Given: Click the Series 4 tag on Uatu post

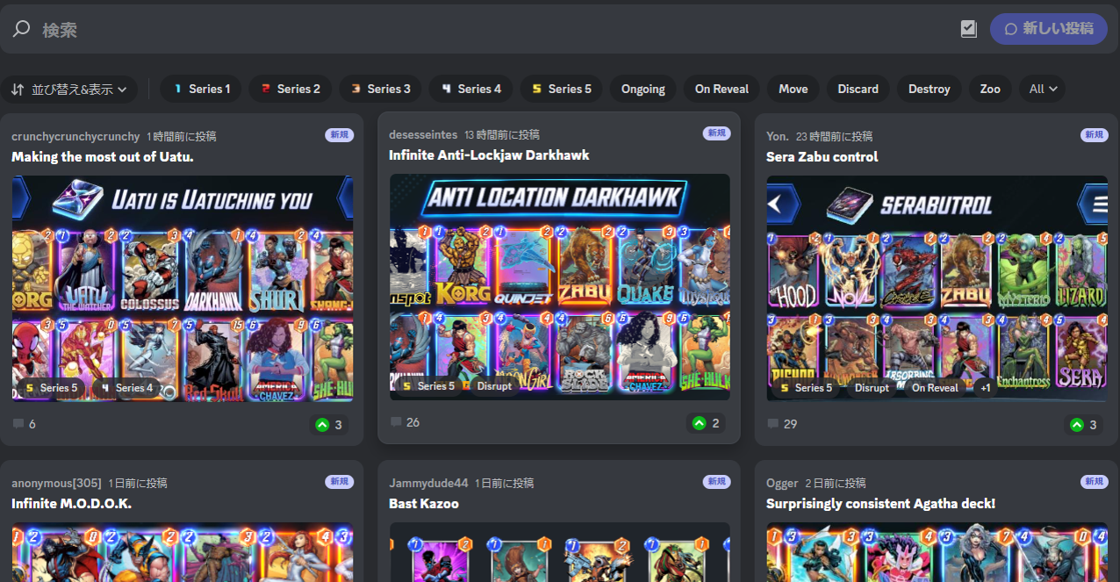Looking at the screenshot, I should [127, 388].
